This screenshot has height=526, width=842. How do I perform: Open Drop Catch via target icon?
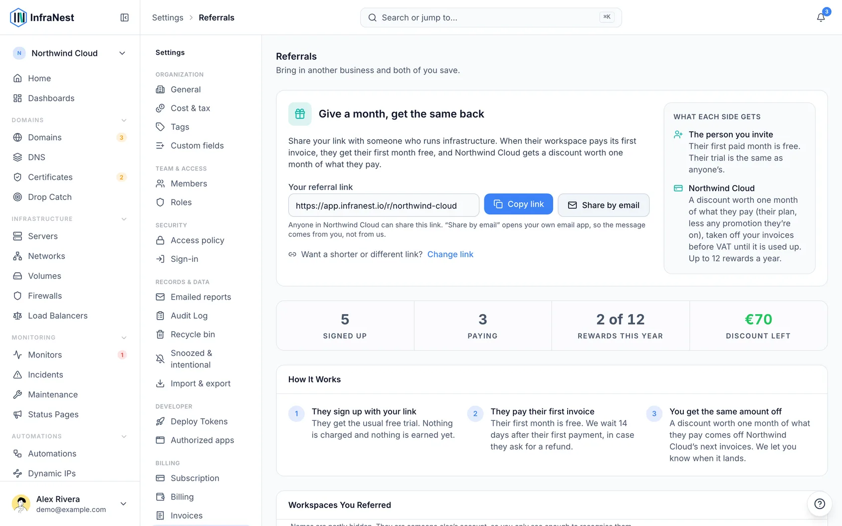17,197
